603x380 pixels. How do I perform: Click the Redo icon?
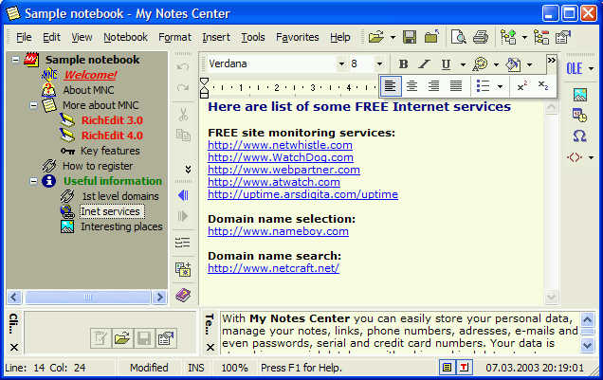coord(183,88)
